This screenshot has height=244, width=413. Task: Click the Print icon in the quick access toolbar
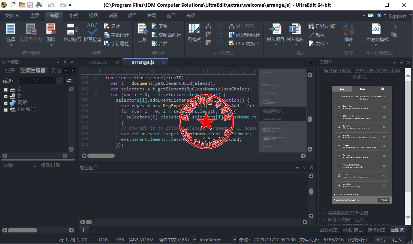(39, 5)
